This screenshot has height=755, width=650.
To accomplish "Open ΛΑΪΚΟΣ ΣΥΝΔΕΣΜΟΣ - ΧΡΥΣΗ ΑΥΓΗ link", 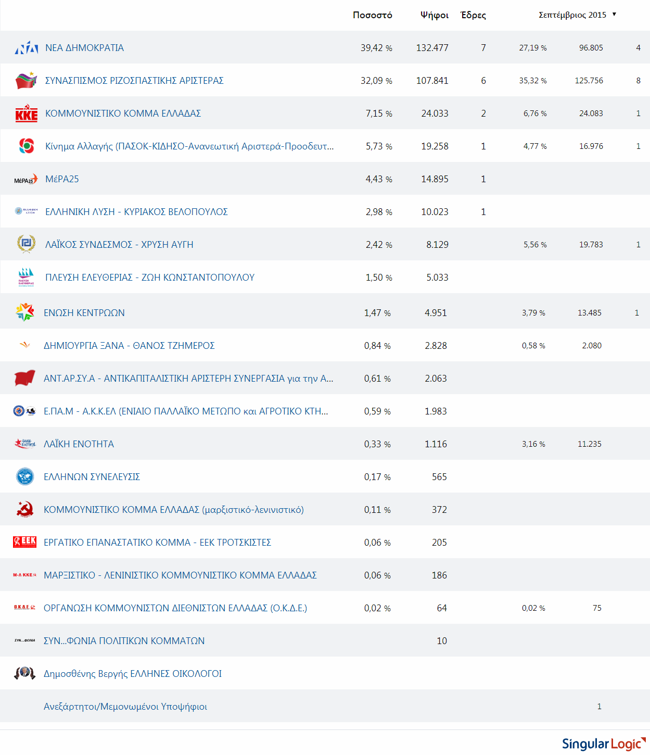I will coord(119,245).
